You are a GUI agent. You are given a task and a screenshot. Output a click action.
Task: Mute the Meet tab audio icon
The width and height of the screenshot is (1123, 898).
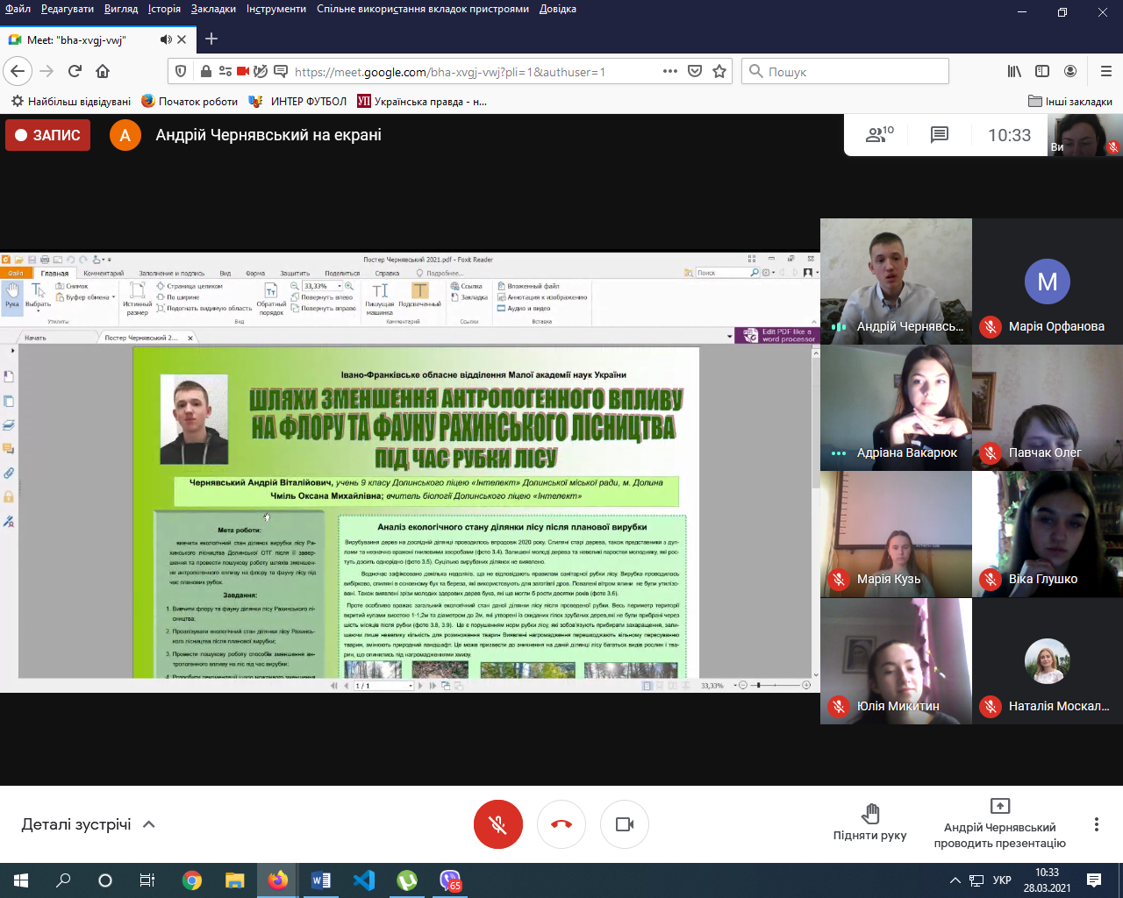(166, 39)
